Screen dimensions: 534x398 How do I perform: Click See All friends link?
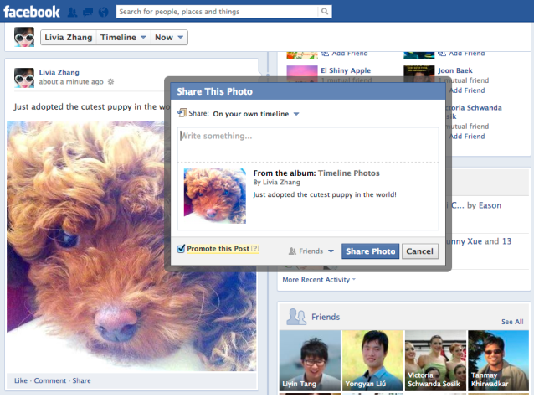tap(511, 322)
